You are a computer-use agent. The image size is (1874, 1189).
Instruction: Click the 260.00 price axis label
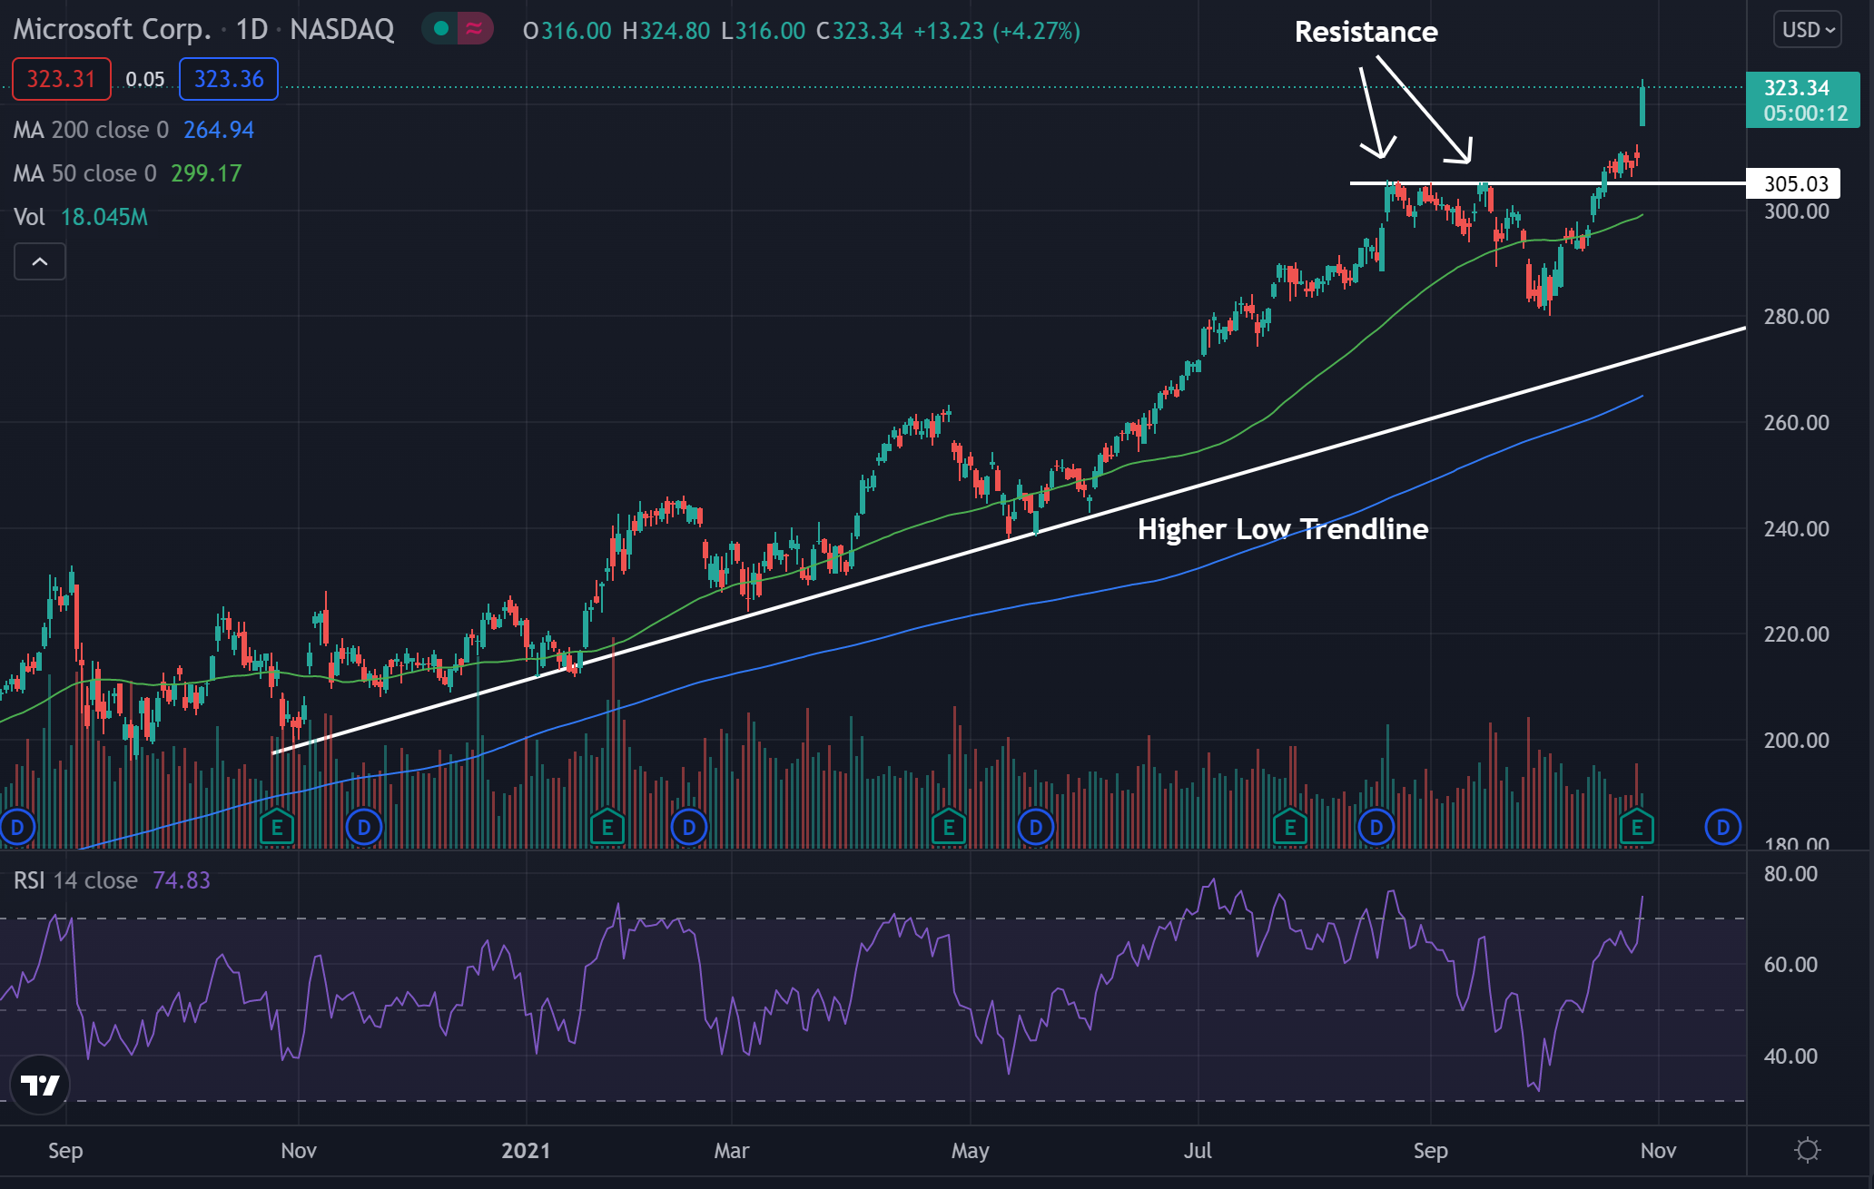tap(1796, 423)
